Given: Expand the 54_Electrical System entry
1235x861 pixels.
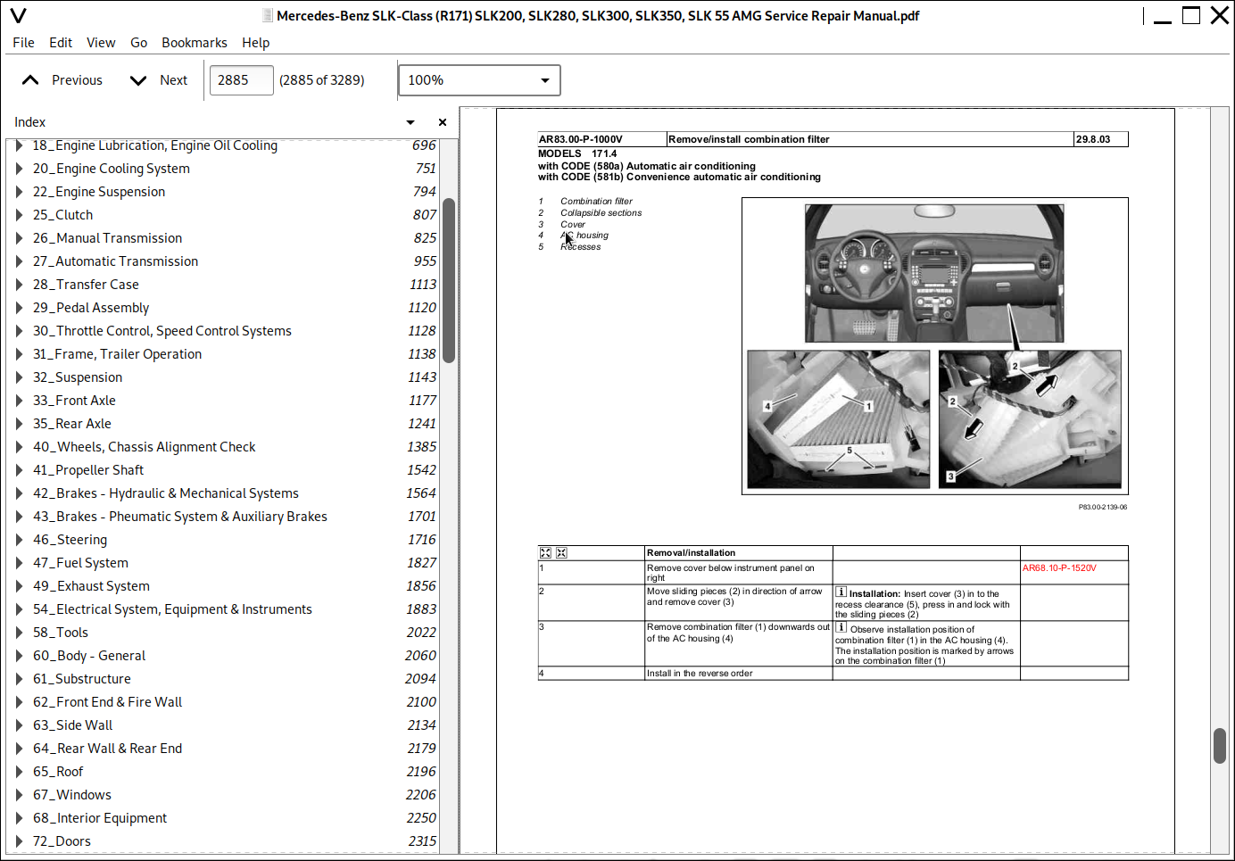Looking at the screenshot, I should (x=19, y=609).
